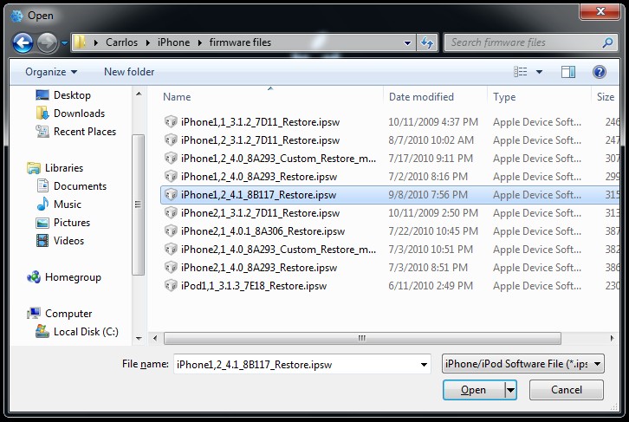This screenshot has height=422, width=629.
Task: Click the Cancel button
Action: coord(567,390)
